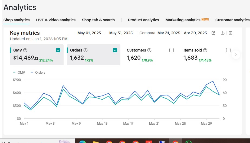Switch to LIVE & video analytics tab

pos(56,20)
